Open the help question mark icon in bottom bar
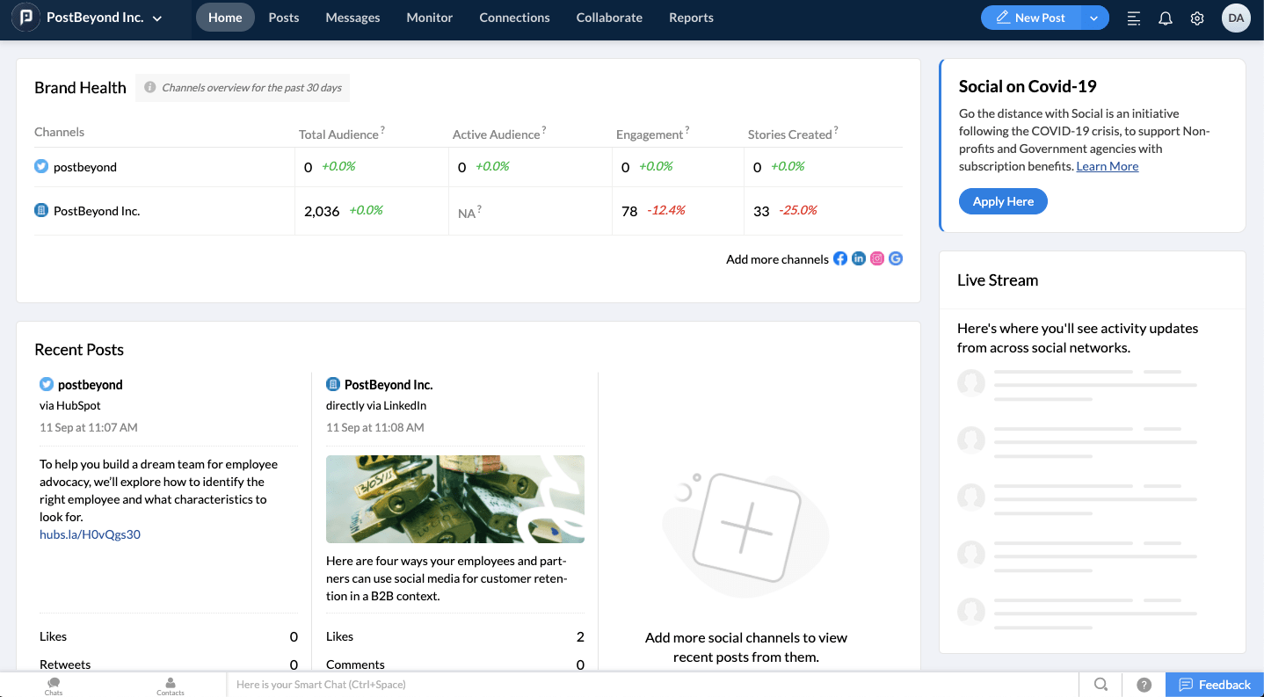Viewport: 1264px width, 697px height. [1144, 685]
